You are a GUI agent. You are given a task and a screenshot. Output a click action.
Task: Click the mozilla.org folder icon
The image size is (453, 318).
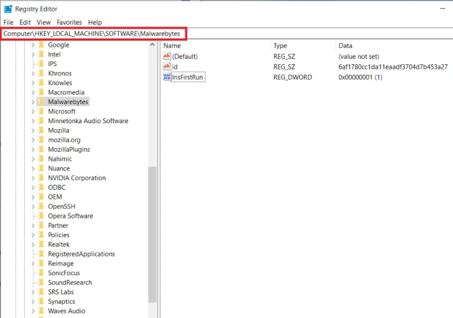[x=41, y=140]
